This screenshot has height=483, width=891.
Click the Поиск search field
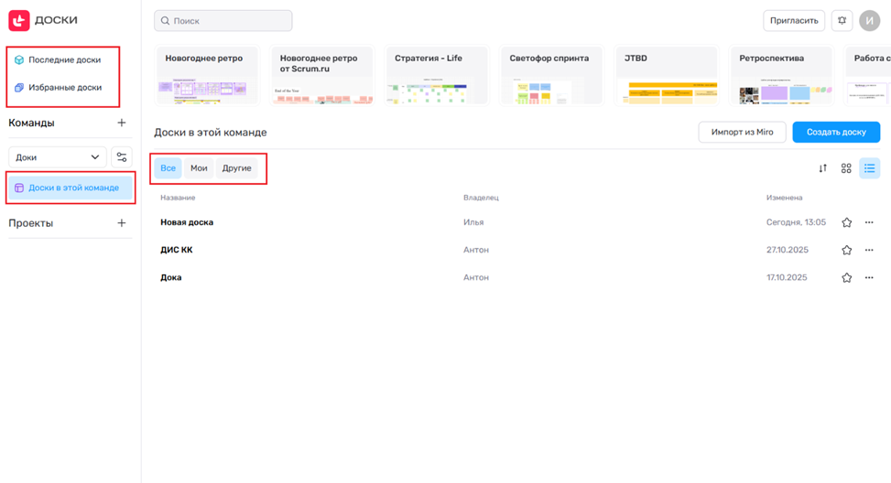[223, 20]
